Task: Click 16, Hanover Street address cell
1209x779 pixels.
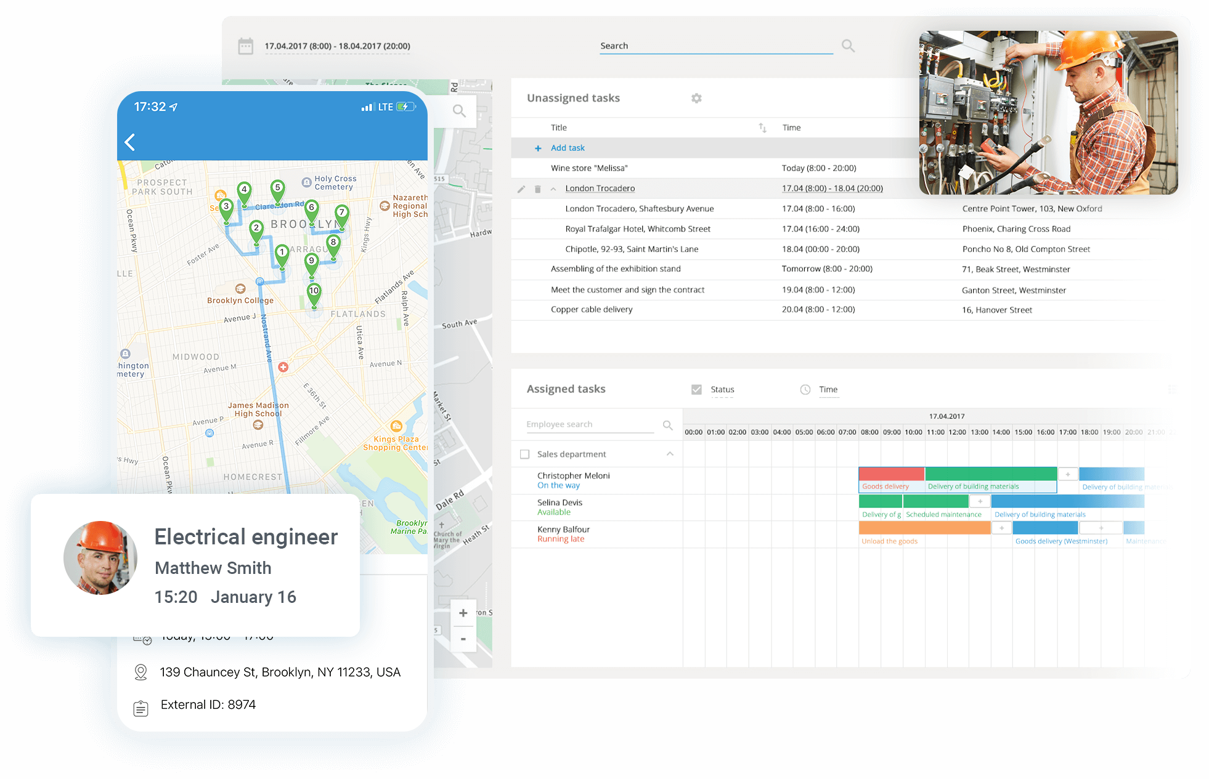Action: 996,310
